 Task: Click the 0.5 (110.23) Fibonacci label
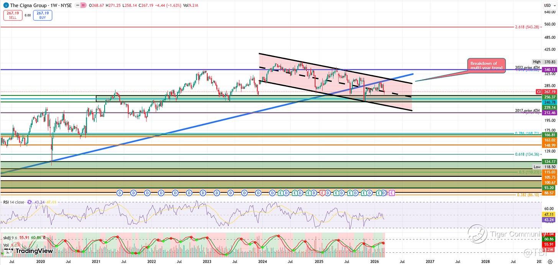(529, 172)
